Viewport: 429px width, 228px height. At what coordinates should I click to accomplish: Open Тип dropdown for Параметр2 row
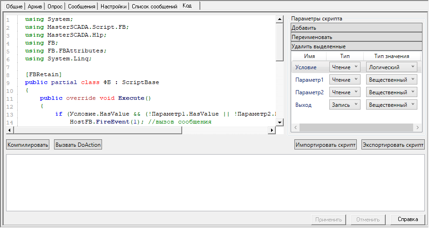[345, 92]
